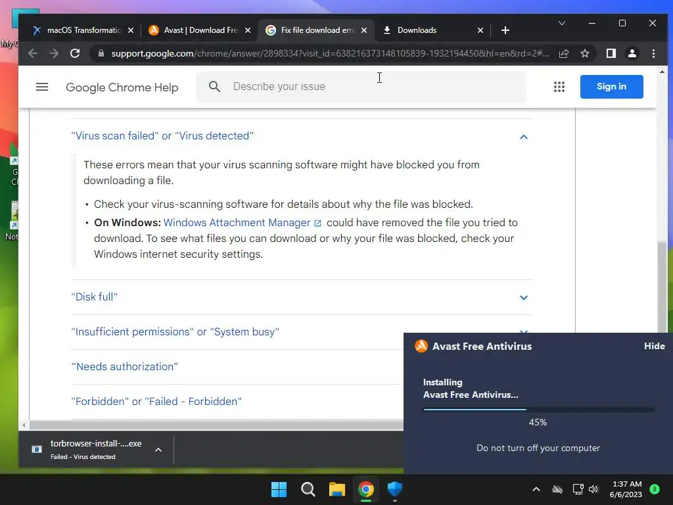View site information padlock icon

point(101,53)
